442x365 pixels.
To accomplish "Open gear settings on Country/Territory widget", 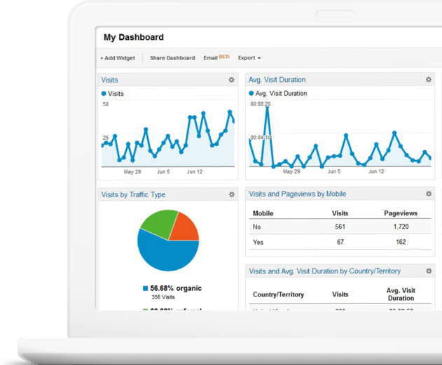I will click(x=429, y=271).
